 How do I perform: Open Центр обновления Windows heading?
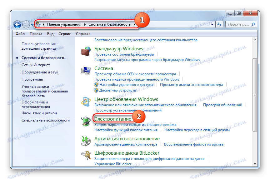(126, 99)
